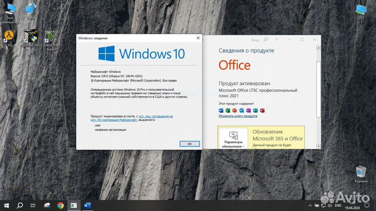Viewport: 376px width, 211px height.
Task: Click 'Microsoft Office LTSC профессиональный плюс 2021' text
Action: pos(258,93)
